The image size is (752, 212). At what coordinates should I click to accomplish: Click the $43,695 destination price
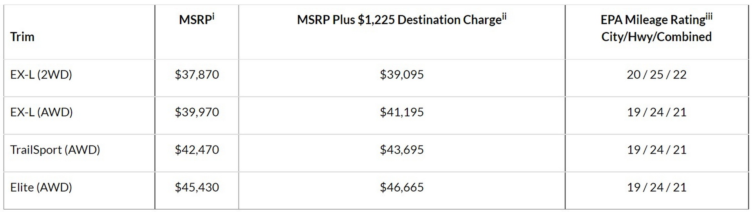[401, 150]
